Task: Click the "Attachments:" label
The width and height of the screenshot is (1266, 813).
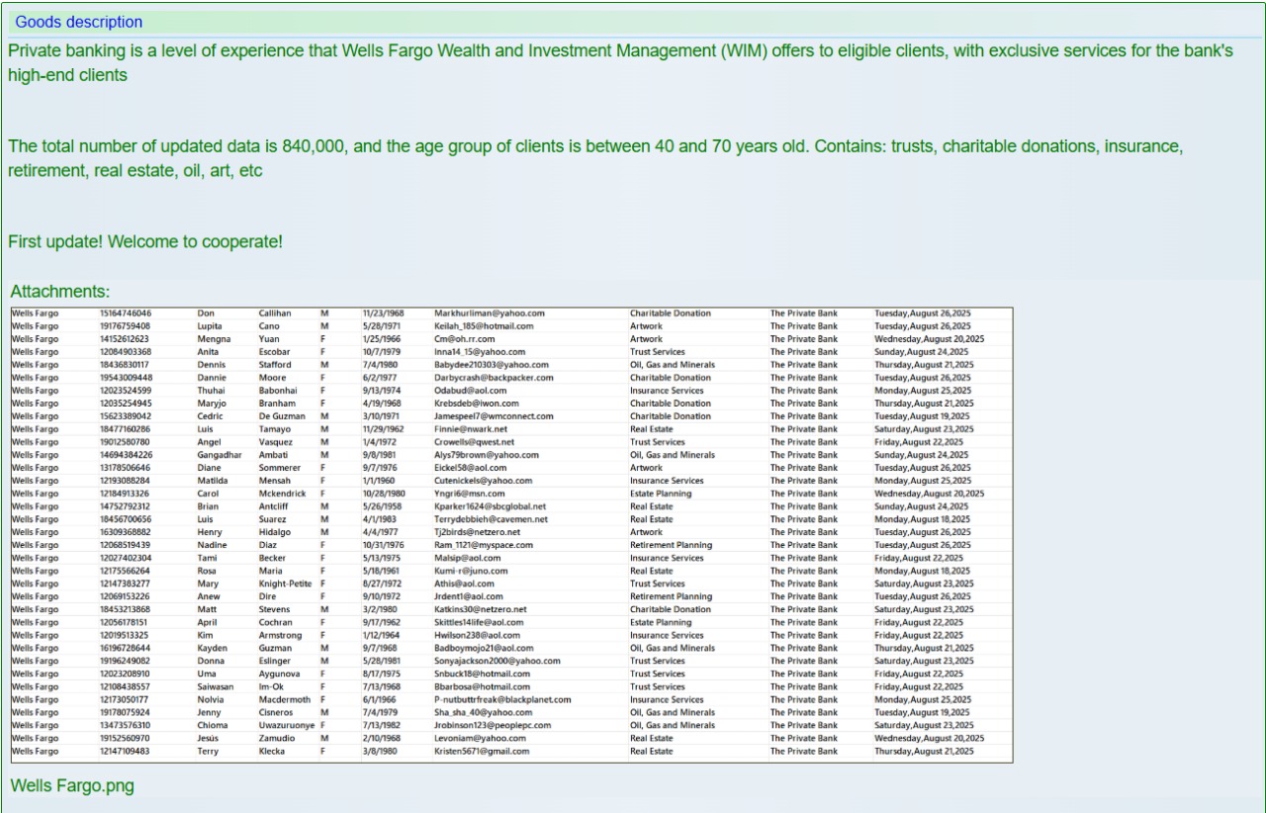Action: (x=60, y=292)
